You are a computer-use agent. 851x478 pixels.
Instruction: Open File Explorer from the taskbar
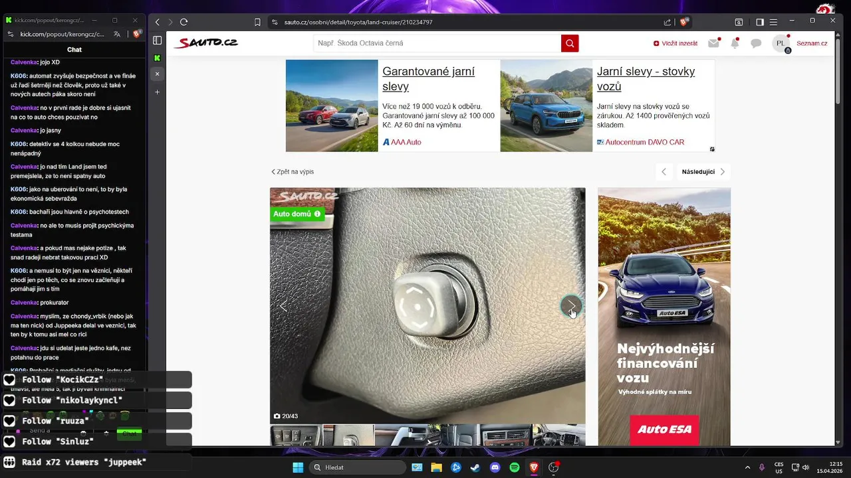436,467
